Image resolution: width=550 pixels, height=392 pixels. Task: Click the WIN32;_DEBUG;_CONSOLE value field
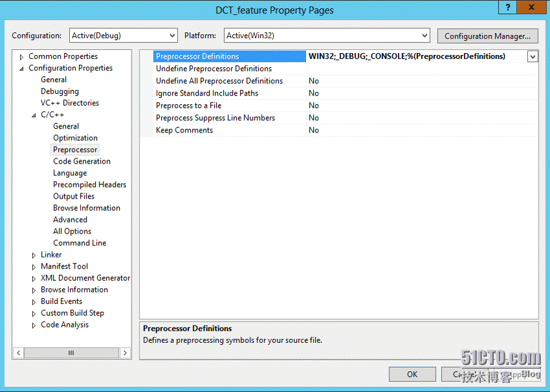tap(417, 56)
